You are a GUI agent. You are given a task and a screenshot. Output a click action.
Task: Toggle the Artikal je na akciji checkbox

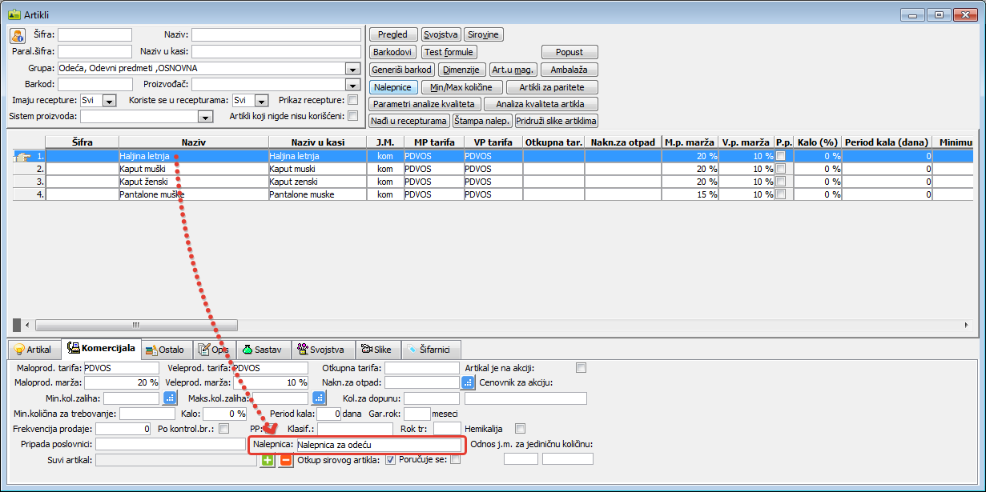[x=582, y=368]
